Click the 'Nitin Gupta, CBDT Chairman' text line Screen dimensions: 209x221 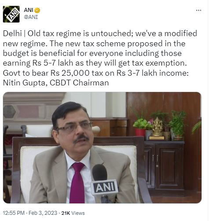click(x=56, y=83)
